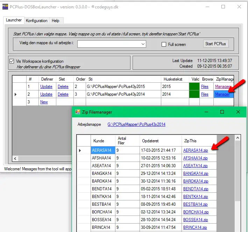Select row header of AERASA14 row

click(x=84, y=150)
